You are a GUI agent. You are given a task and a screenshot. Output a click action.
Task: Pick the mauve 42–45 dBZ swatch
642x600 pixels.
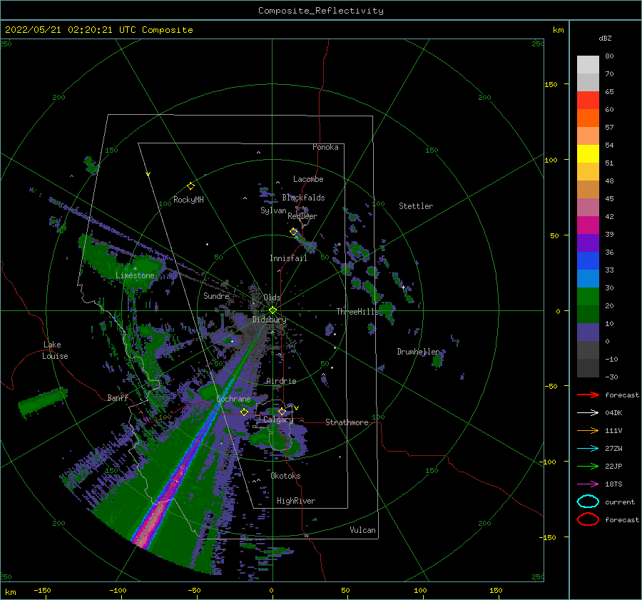pos(588,207)
